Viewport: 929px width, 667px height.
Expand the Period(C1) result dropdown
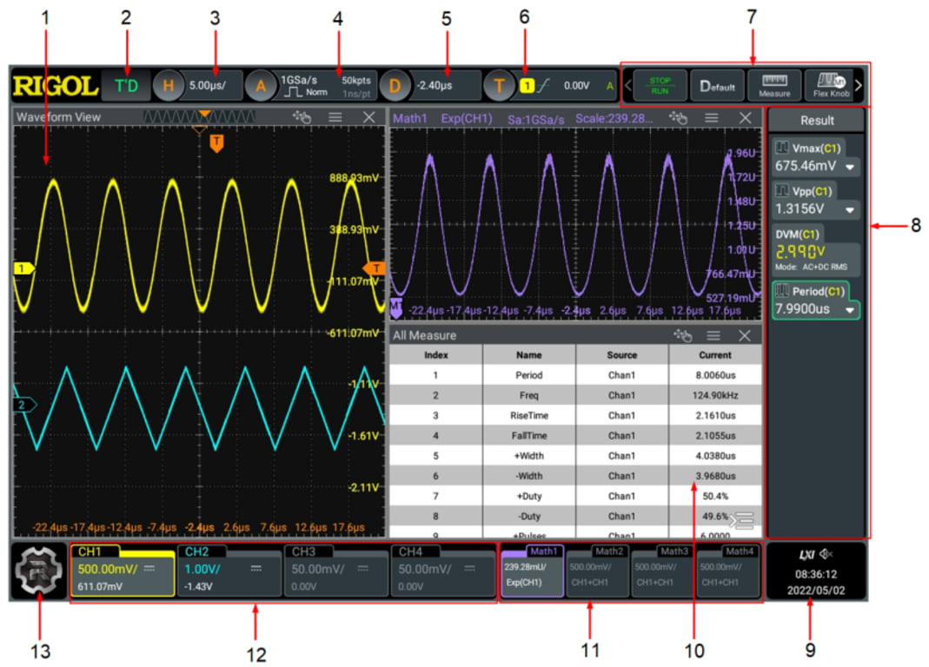(850, 310)
